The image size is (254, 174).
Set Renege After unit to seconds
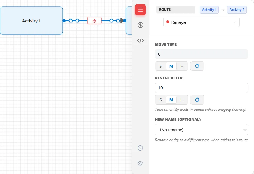[x=160, y=100]
